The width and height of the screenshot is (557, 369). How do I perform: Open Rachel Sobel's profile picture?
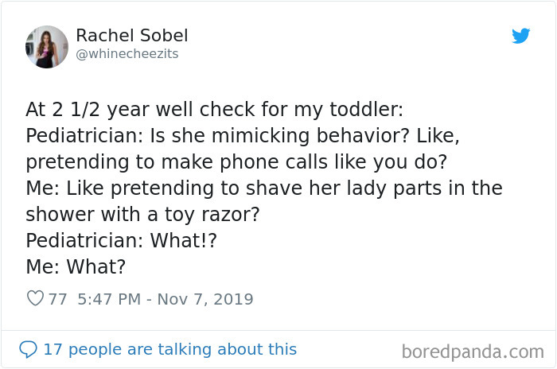coord(47,47)
